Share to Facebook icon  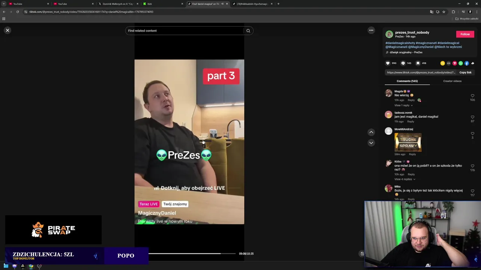pyautogui.click(x=466, y=63)
